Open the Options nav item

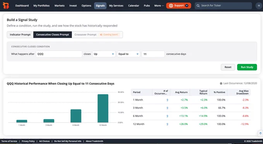(86, 5)
